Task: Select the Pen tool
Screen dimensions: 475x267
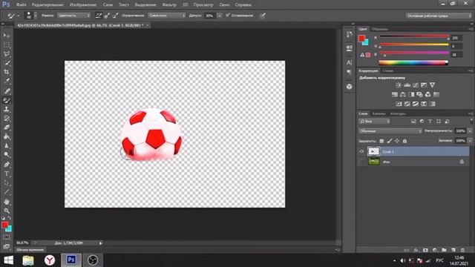Action: pyautogui.click(x=7, y=165)
